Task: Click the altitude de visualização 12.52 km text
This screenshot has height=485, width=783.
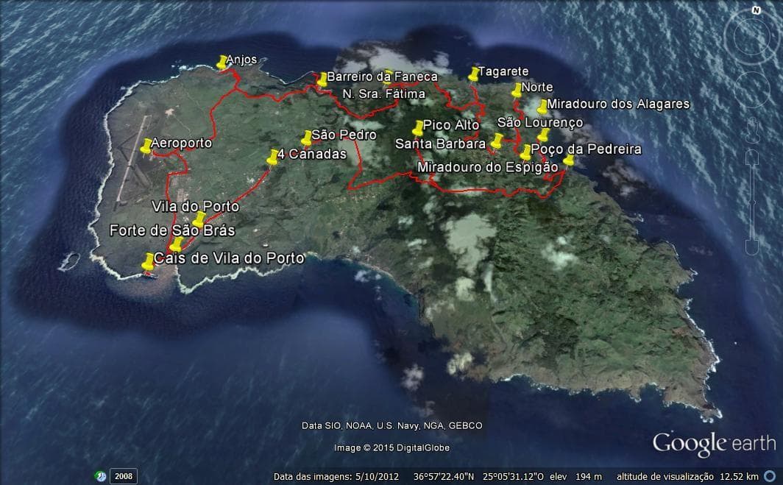Action: point(687,476)
